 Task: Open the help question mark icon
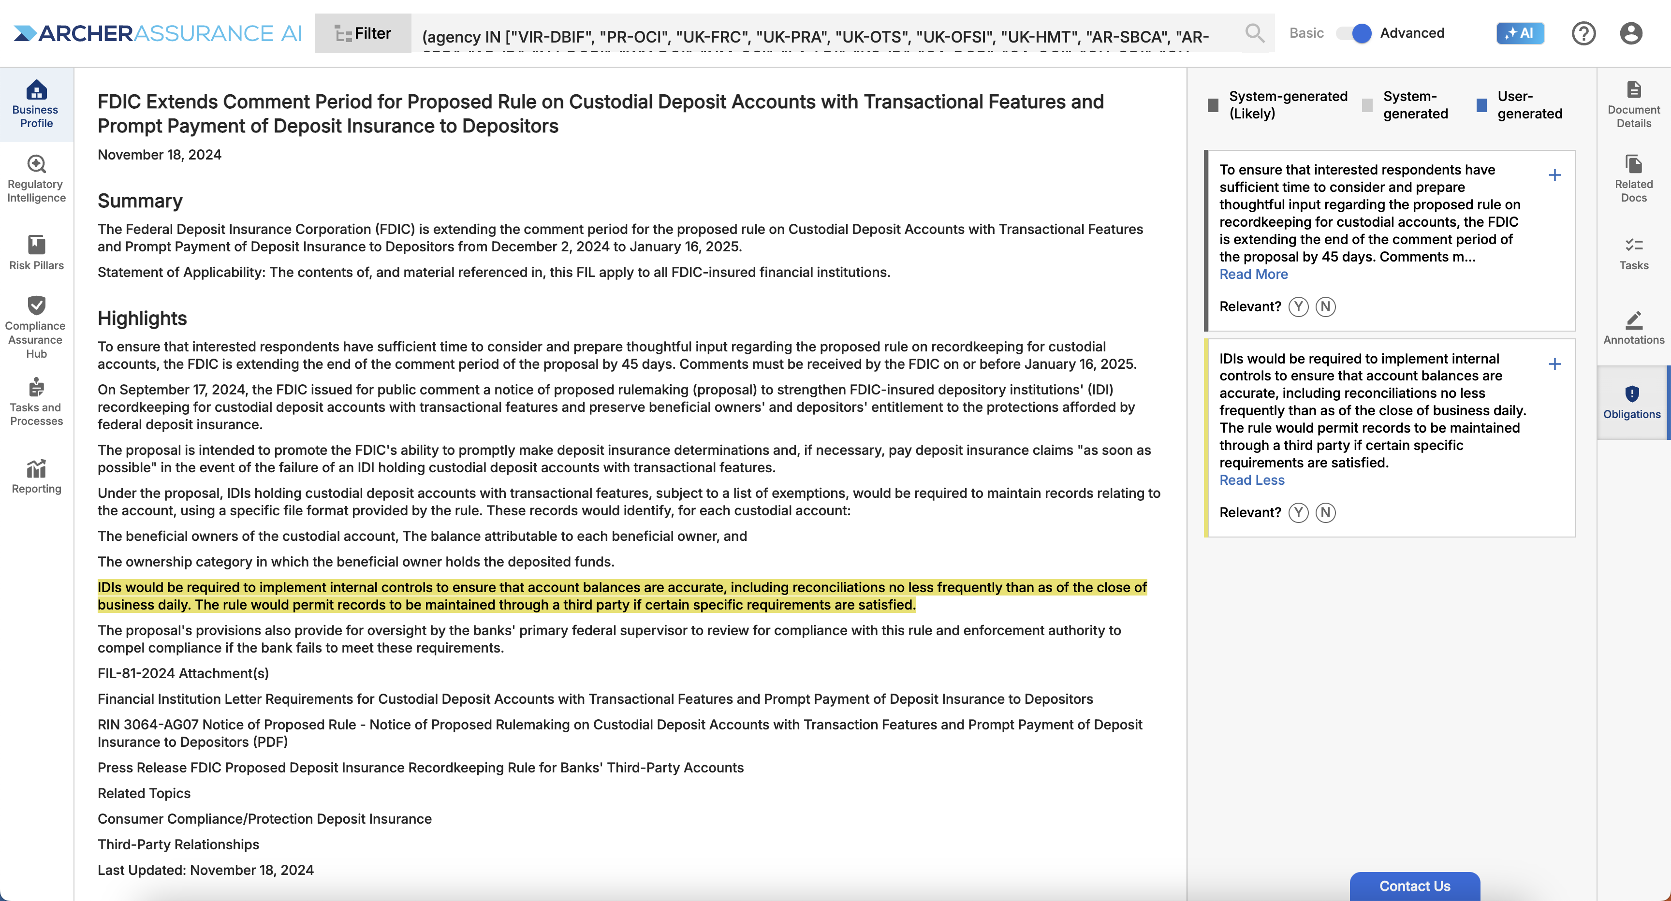pos(1583,33)
